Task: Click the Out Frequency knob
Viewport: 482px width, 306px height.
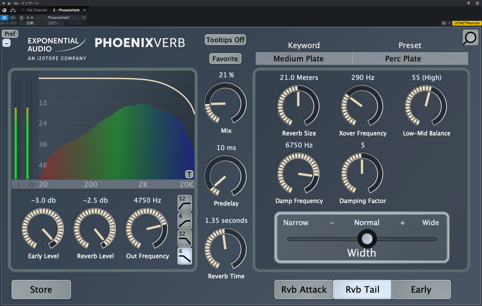Action: coord(147,229)
